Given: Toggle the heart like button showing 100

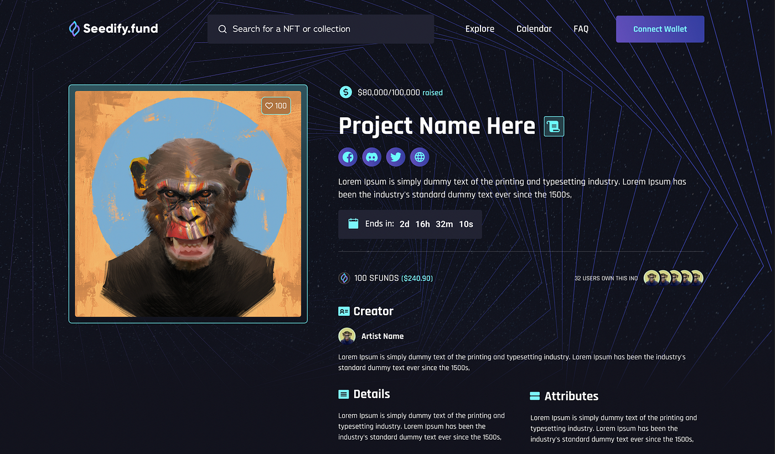Looking at the screenshot, I should click(x=276, y=106).
